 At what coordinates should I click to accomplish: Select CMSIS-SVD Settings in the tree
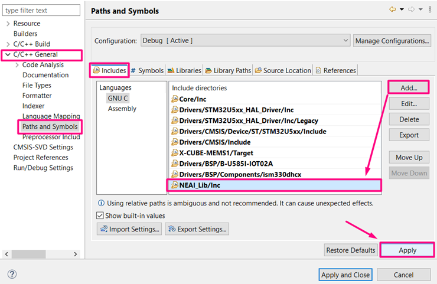coord(43,147)
